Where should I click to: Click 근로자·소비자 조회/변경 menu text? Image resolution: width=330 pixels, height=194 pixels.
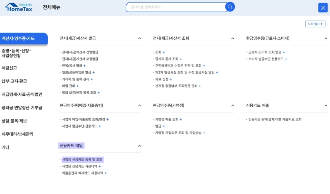[265, 52]
